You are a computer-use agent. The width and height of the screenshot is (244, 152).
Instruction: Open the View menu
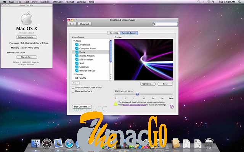(x=35, y=2)
